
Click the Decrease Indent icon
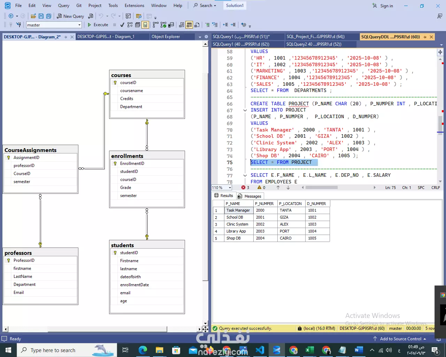tap(225, 25)
